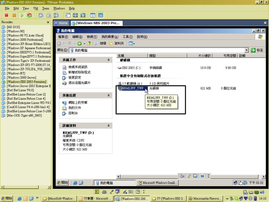Click the CH language bar indicator

tap(97, 192)
